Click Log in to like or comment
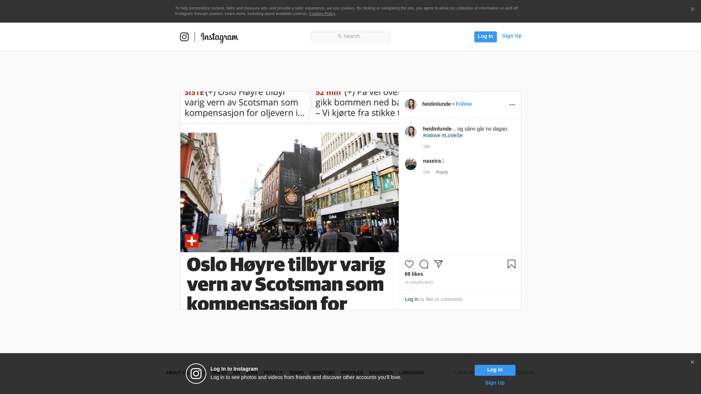701x394 pixels. pyautogui.click(x=411, y=299)
